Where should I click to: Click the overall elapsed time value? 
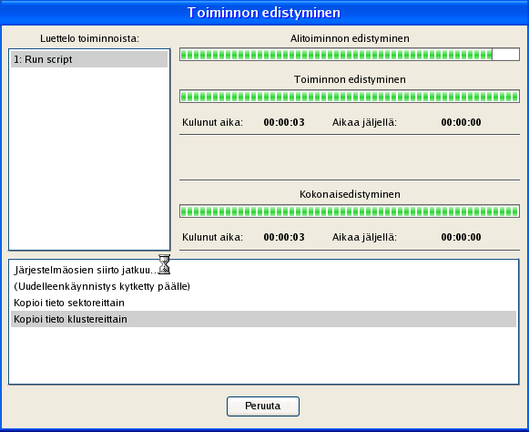tap(284, 237)
